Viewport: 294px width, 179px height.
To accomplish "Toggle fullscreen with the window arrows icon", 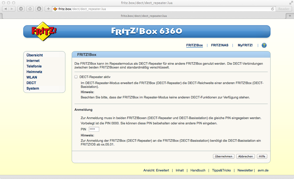I will [291, 3].
